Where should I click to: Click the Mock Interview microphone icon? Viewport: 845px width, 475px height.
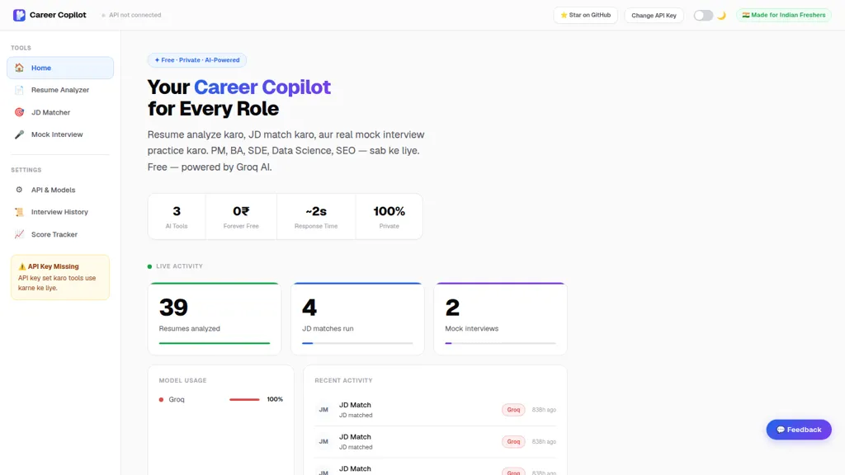coord(20,134)
